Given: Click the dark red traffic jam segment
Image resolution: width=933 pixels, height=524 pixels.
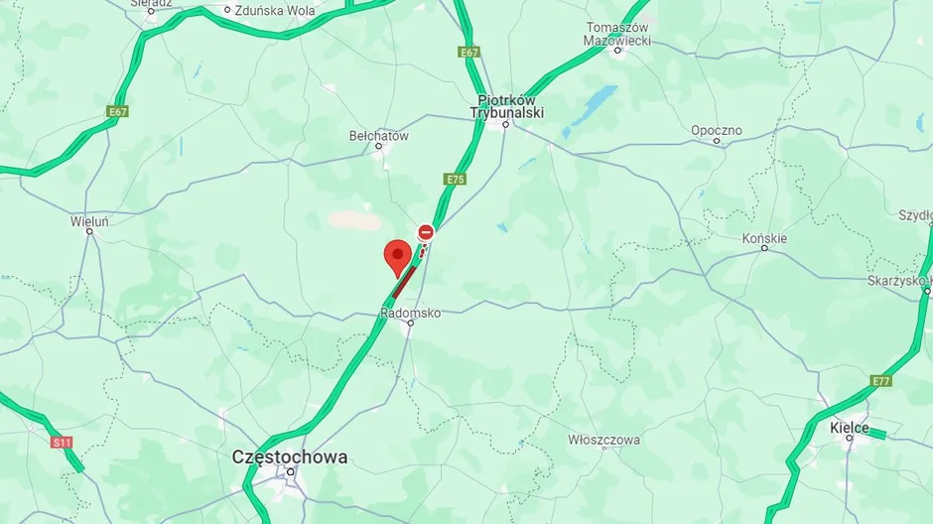Looking at the screenshot, I should click(x=404, y=283).
